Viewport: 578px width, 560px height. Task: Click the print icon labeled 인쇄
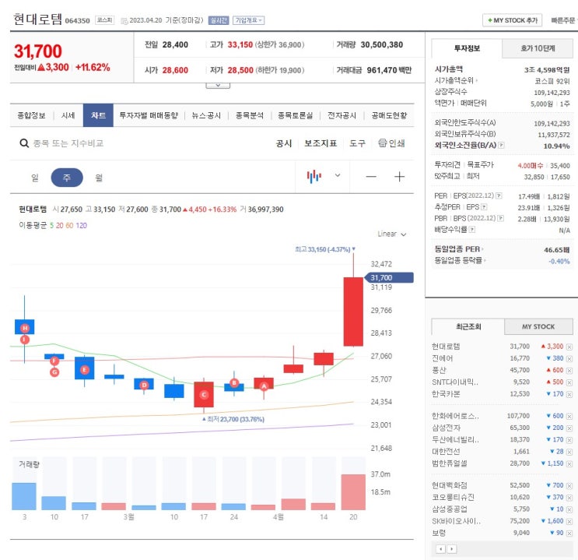point(391,143)
